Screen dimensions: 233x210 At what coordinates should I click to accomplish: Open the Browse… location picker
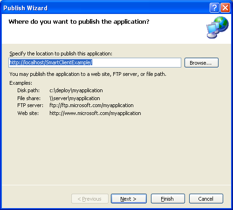(201, 63)
